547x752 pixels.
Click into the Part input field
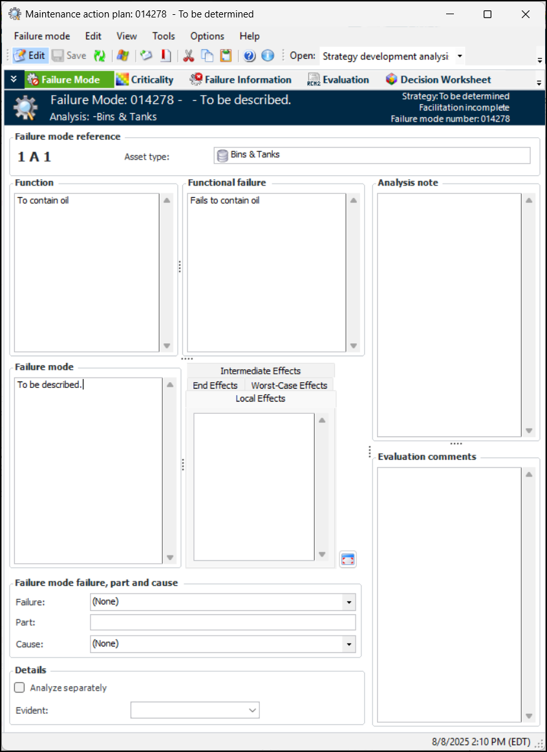[x=223, y=623]
